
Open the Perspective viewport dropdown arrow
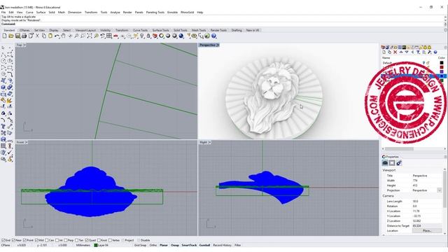click(218, 45)
